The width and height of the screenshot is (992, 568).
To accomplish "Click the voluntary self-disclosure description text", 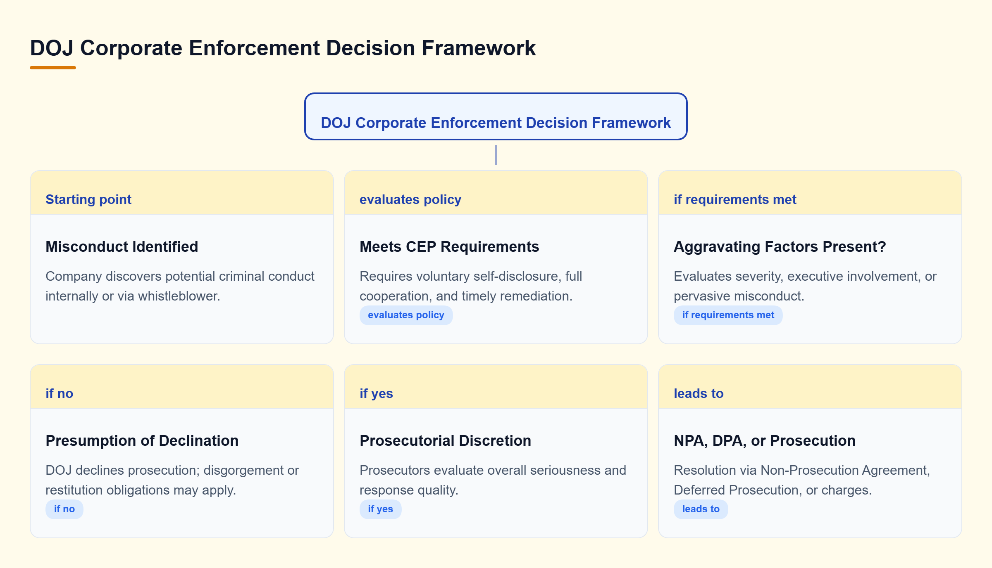I will 471,286.
